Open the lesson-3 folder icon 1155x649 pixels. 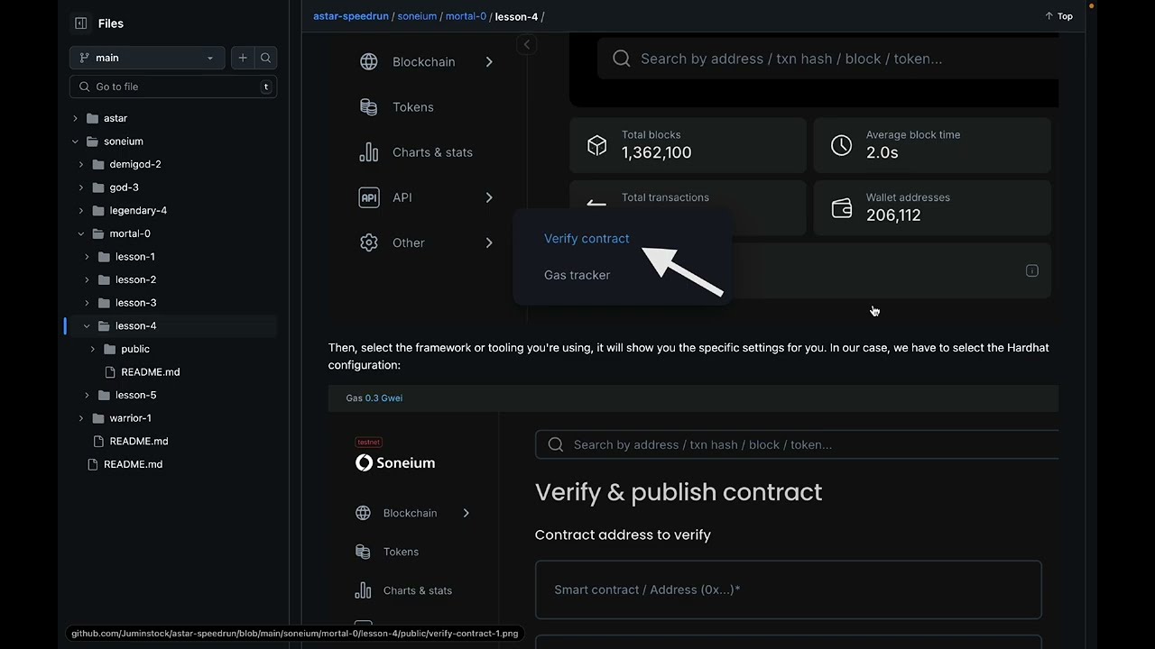point(104,303)
